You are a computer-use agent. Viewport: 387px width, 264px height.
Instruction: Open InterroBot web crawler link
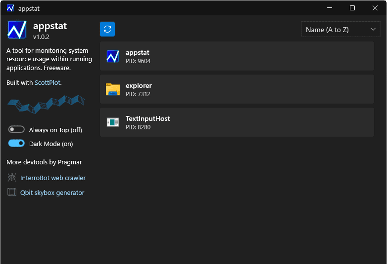(53, 178)
